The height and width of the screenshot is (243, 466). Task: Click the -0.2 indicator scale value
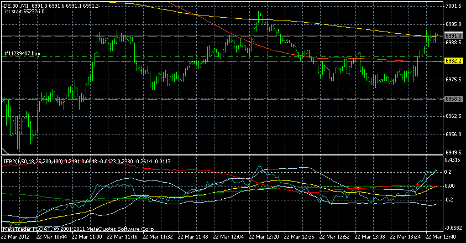click(449, 200)
